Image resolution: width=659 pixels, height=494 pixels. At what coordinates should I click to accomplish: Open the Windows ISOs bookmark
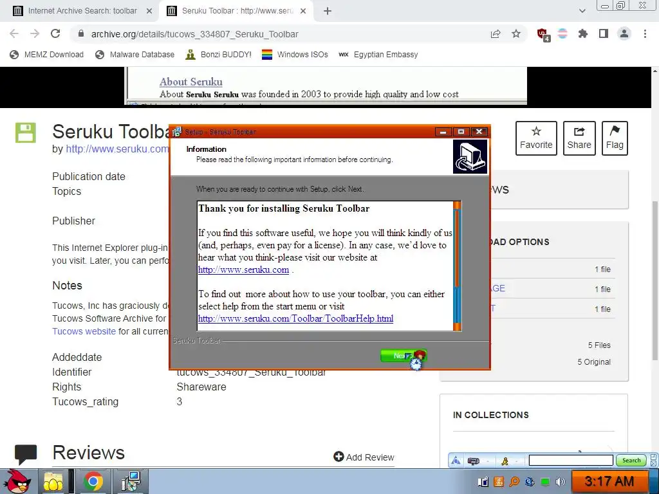[295, 55]
